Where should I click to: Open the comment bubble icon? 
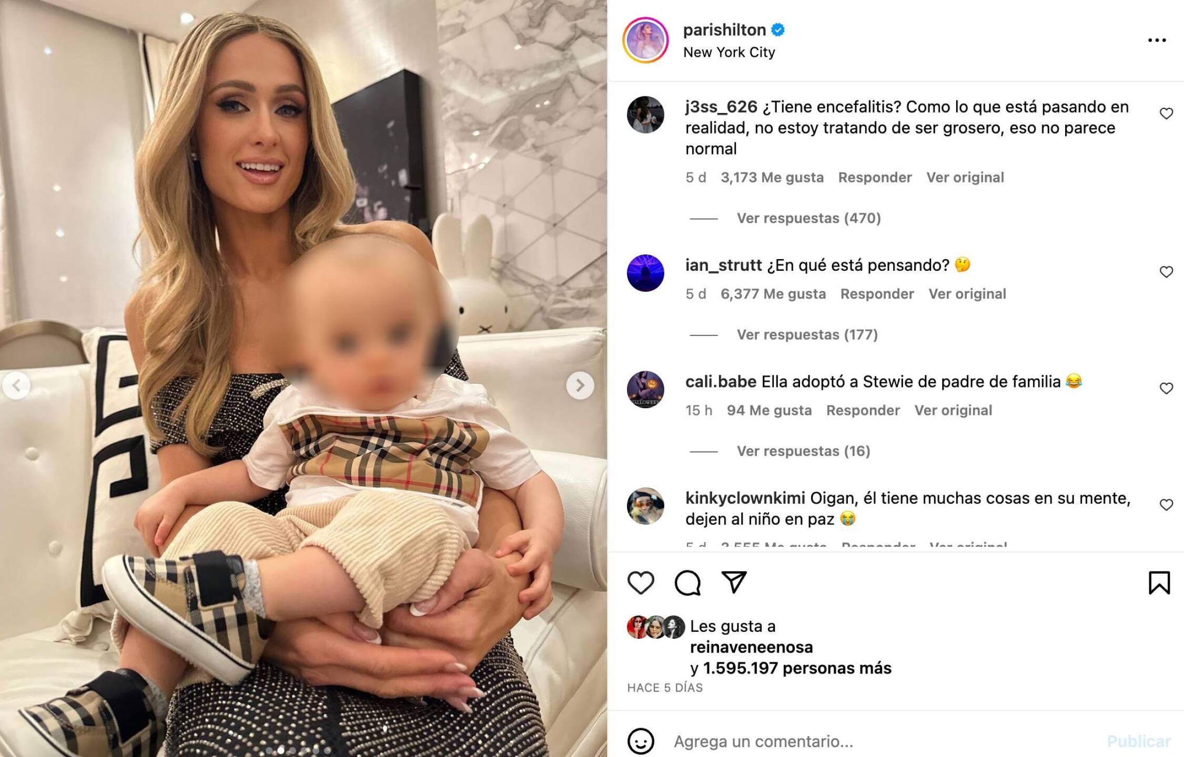click(687, 582)
